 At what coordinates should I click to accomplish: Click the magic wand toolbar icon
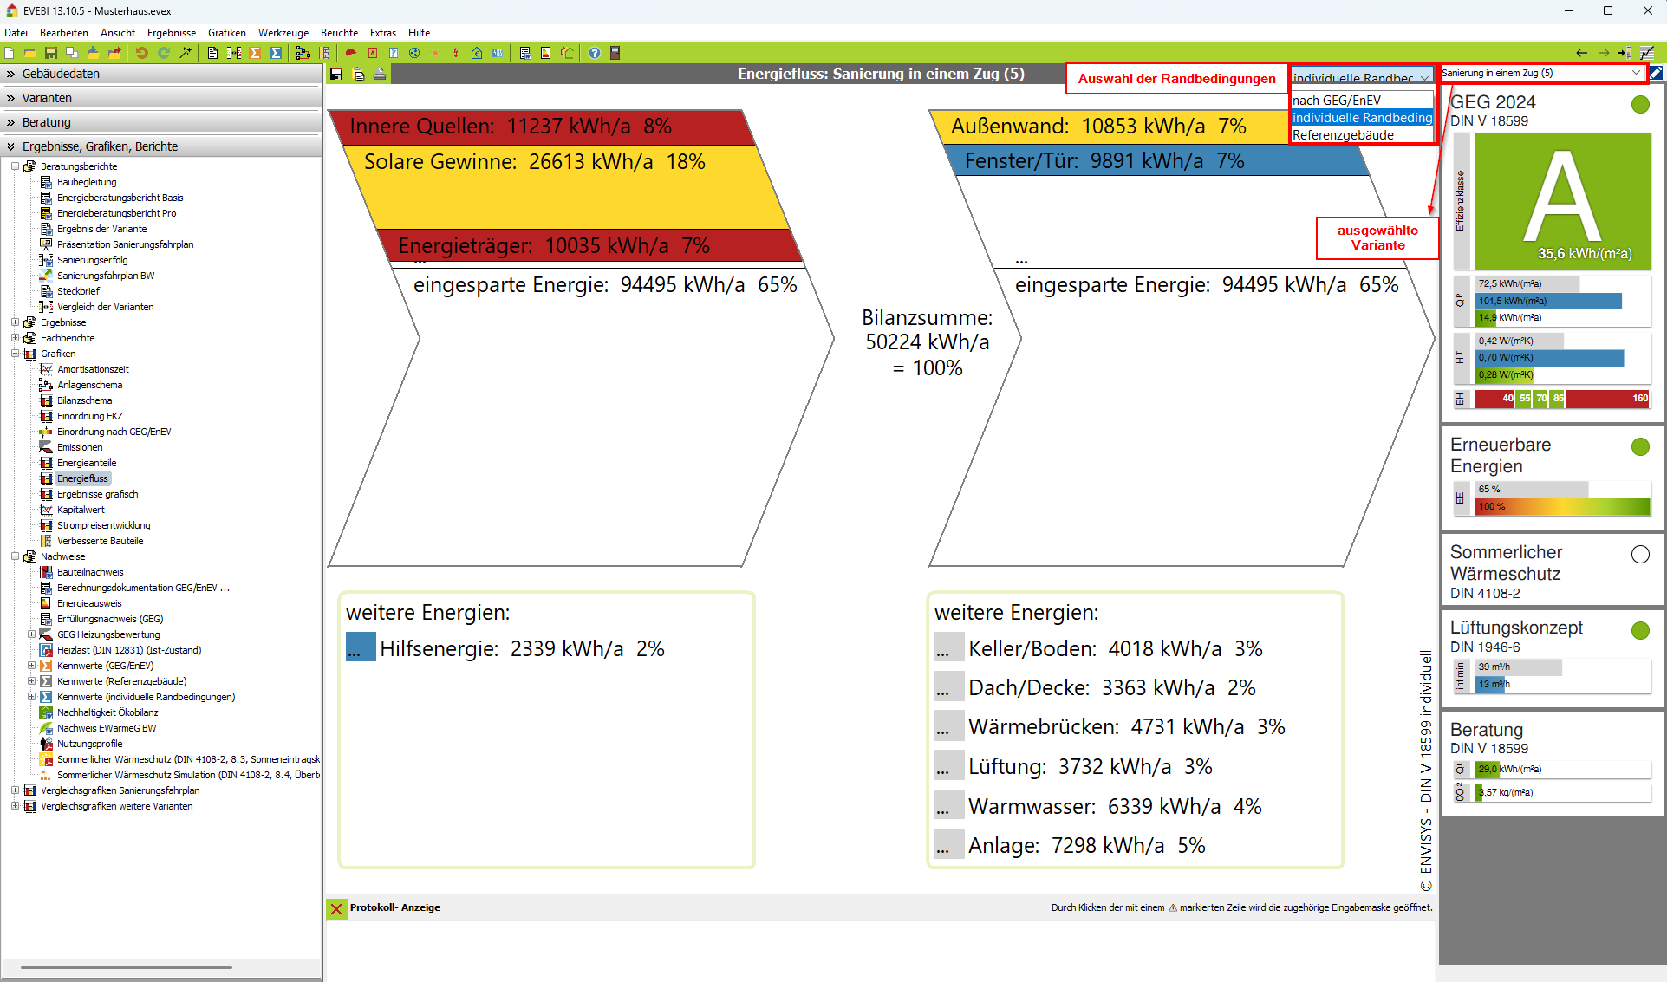[x=185, y=53]
